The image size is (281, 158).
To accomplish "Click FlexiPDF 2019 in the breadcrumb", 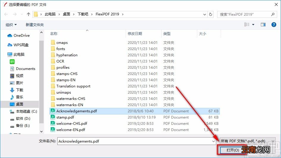I will click(x=107, y=14).
